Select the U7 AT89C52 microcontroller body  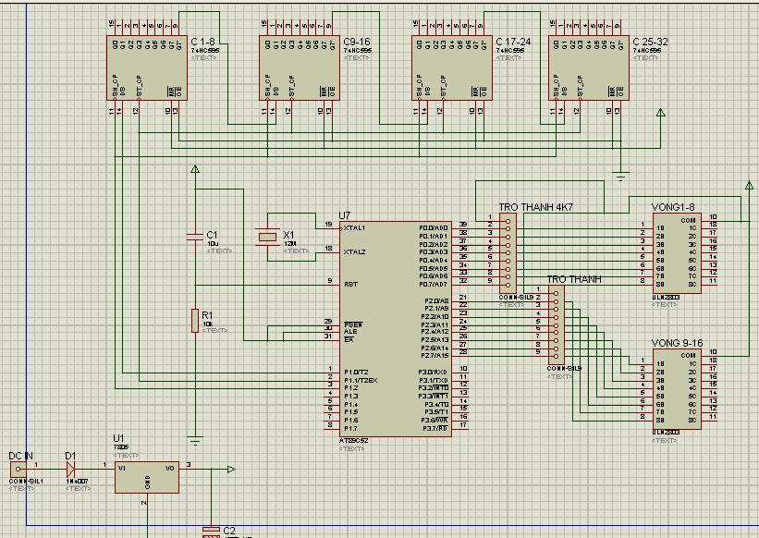[x=396, y=329]
